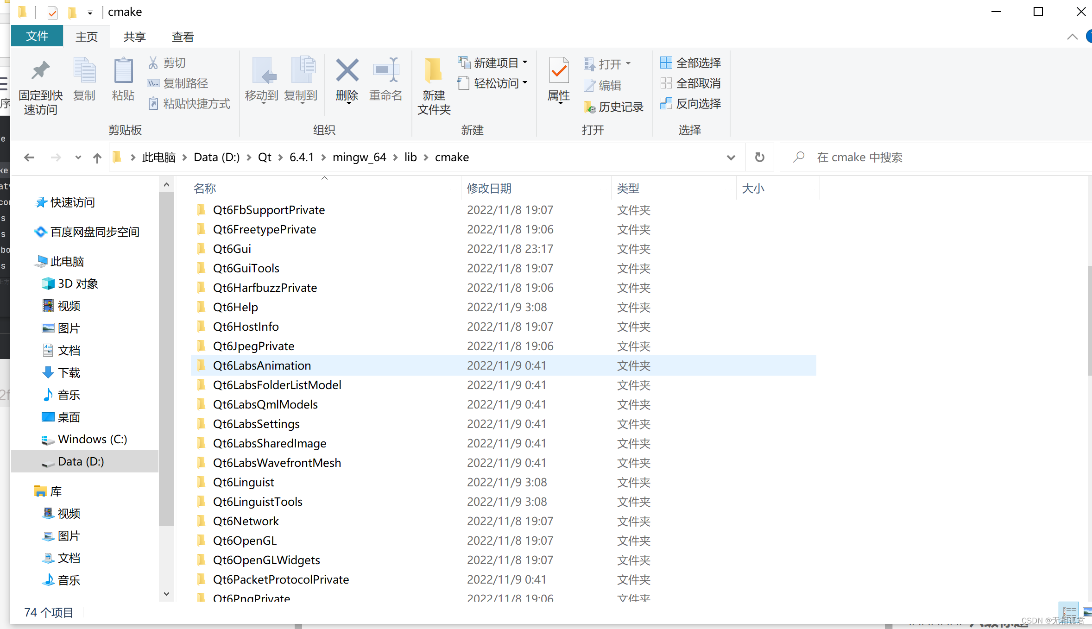Click the Copy ribbon icon

coord(84,70)
